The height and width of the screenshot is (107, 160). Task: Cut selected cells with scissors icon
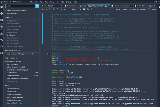[x=50, y=9]
